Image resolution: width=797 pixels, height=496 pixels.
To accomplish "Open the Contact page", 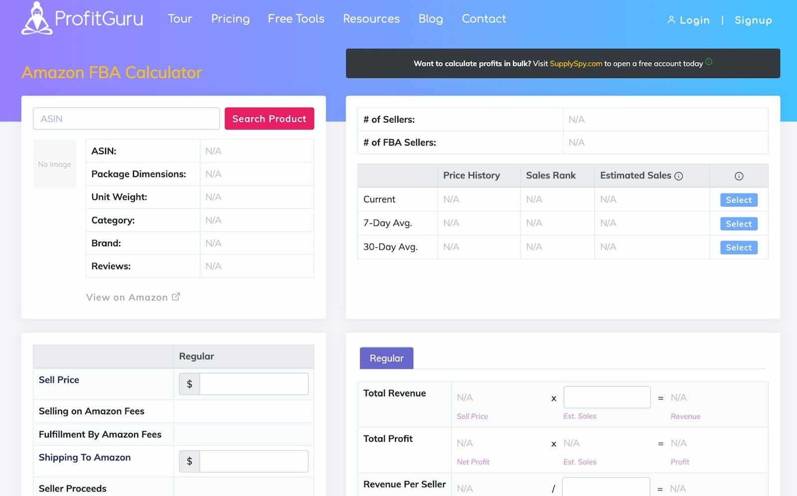I will click(x=484, y=19).
